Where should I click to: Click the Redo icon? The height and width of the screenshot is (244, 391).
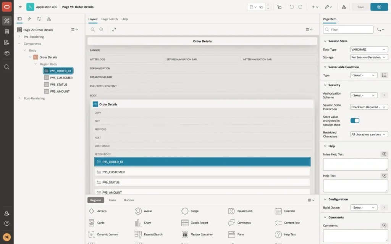click(300, 7)
